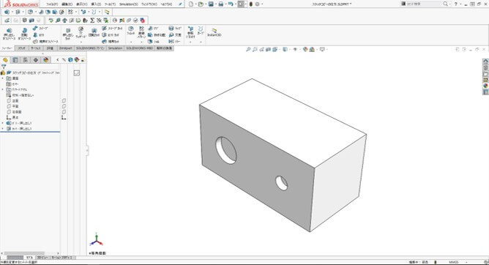Collapse display pane with the chevron arrow
The height and width of the screenshot is (265, 489).
click(58, 60)
